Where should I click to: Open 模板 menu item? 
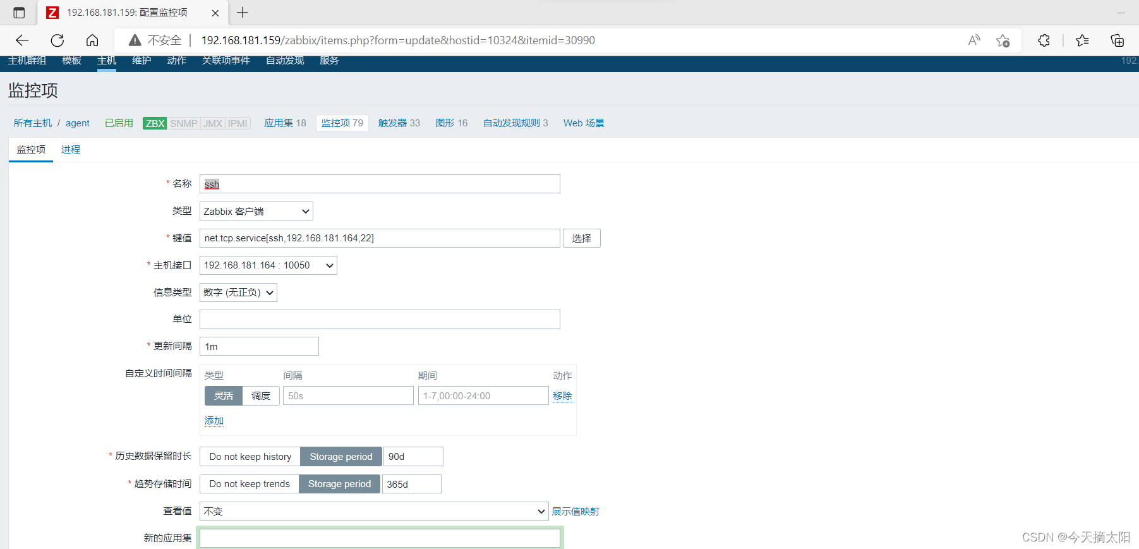click(72, 61)
